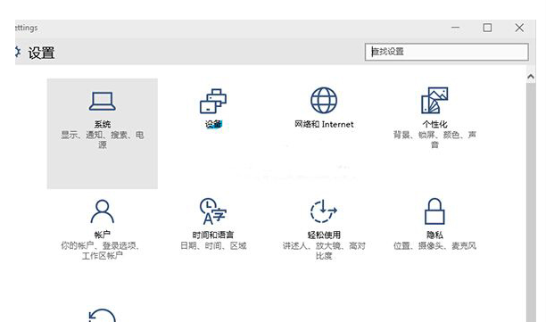This screenshot has height=322, width=546.
Task: Click the 你的帐户、登录选项 description
Action: (x=100, y=251)
